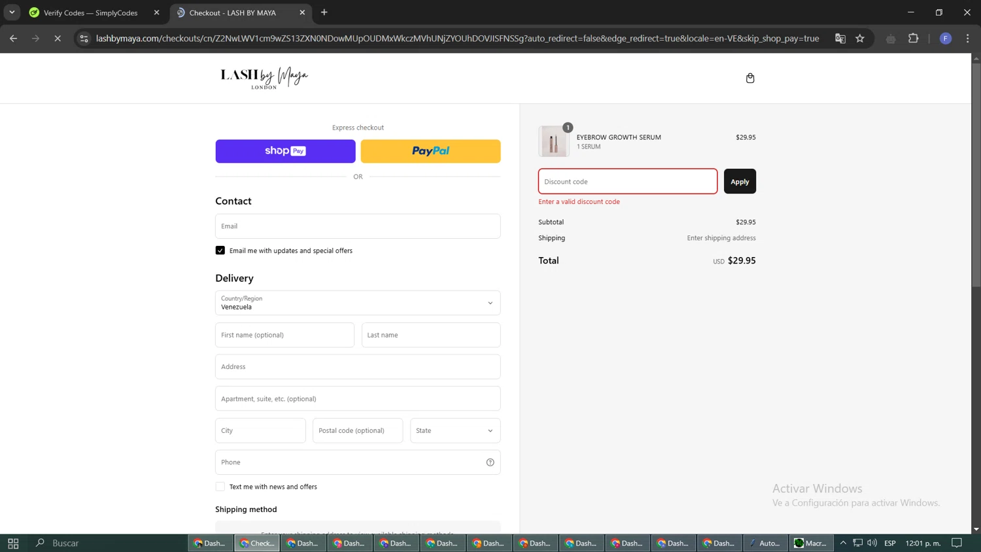Open the Windows Start menu
The height and width of the screenshot is (552, 981).
tap(13, 543)
